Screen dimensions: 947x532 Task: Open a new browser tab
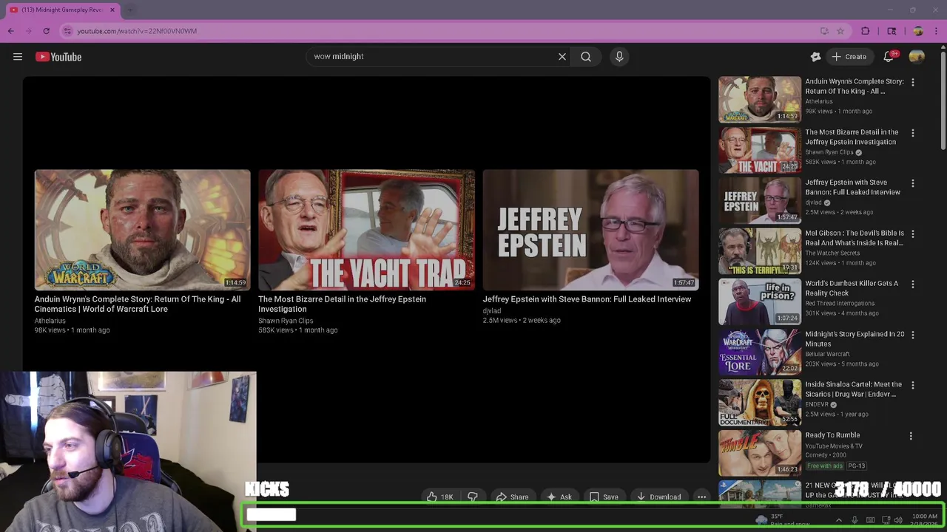(x=130, y=10)
